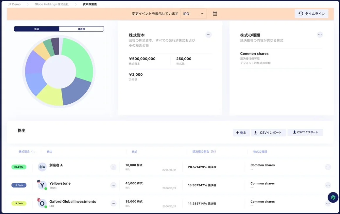Image resolution: width=340 pixels, height=214 pixels.
Task: Click 創業者 A's avatar icon
Action: coord(42,167)
